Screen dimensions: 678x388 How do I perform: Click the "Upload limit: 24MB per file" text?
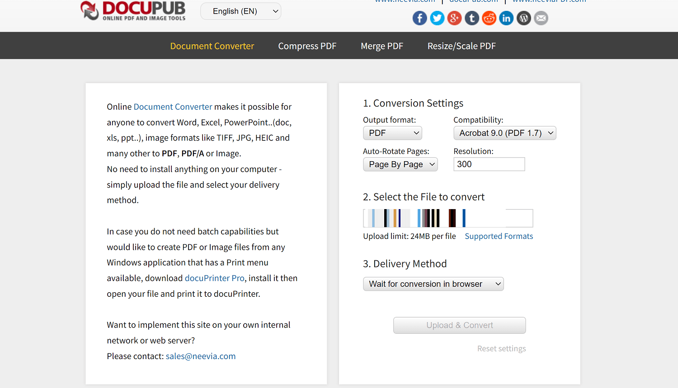click(410, 236)
